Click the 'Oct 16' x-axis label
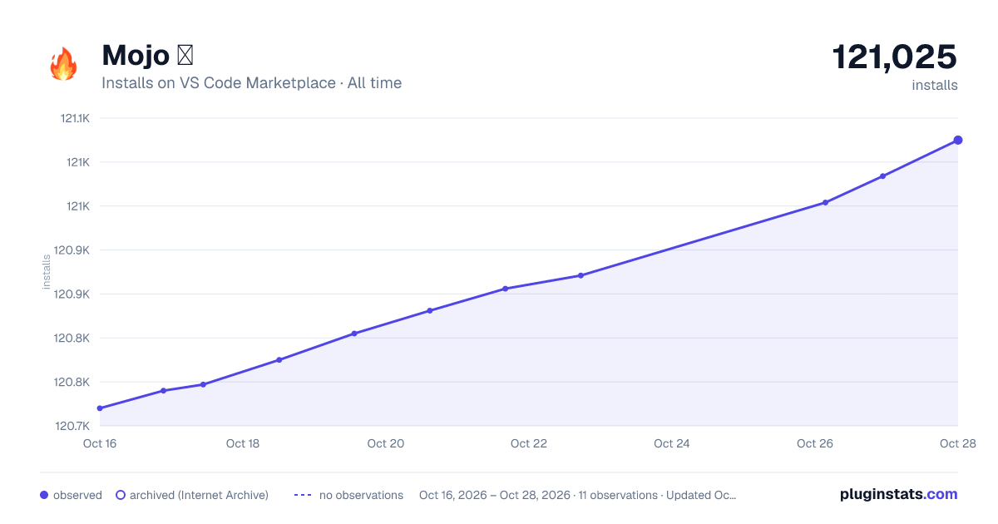The width and height of the screenshot is (998, 524). click(100, 443)
